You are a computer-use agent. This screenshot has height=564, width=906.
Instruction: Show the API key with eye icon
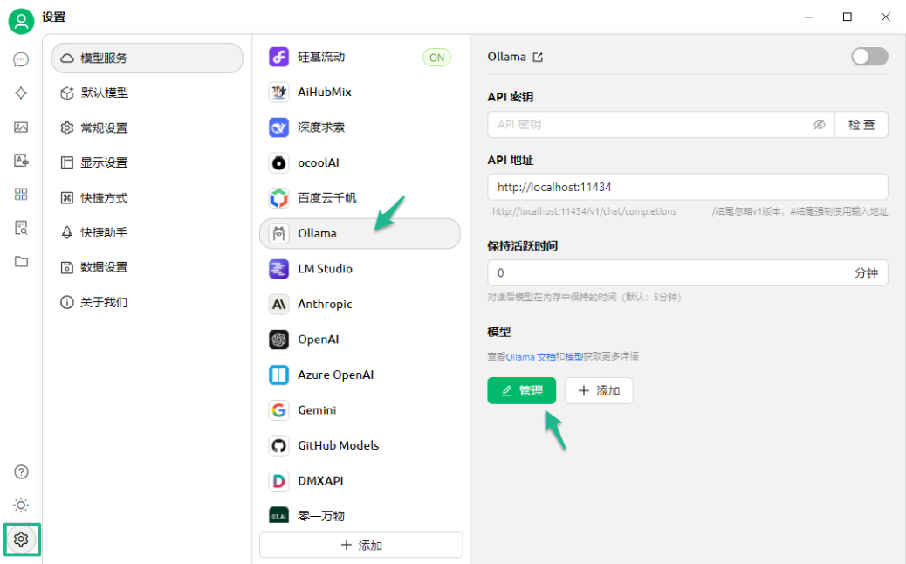click(820, 125)
